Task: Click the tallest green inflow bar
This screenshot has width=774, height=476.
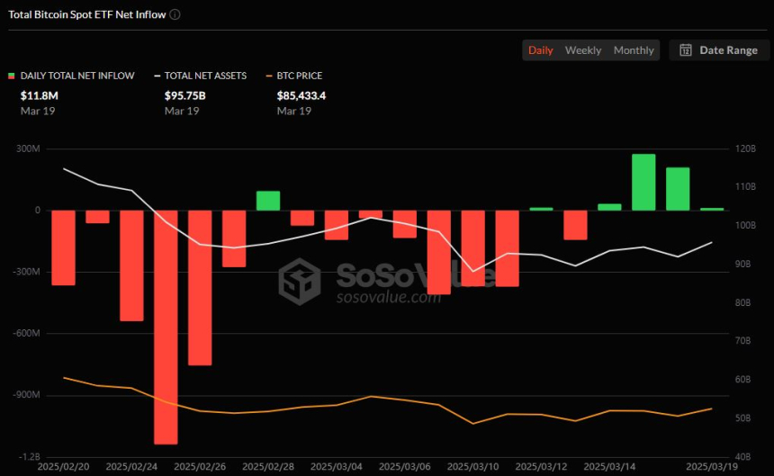Action: (643, 183)
